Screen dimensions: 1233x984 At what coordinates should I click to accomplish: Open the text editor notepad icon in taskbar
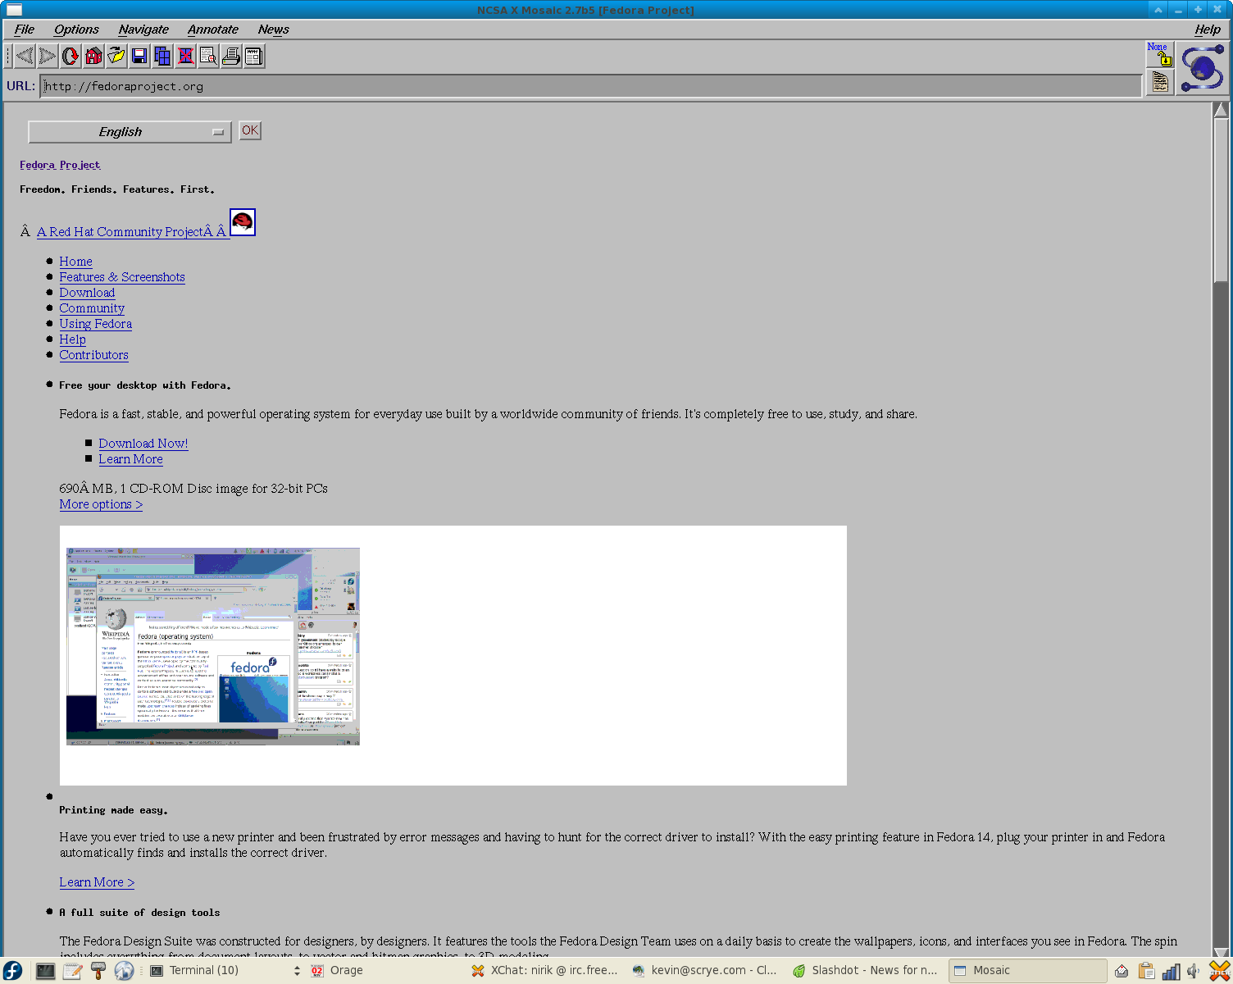pyautogui.click(x=72, y=971)
